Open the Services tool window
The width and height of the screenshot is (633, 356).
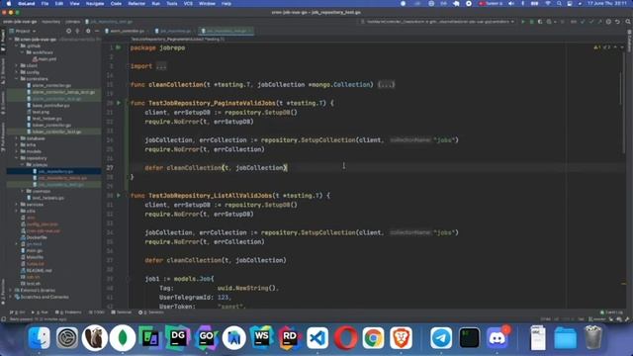point(151,312)
